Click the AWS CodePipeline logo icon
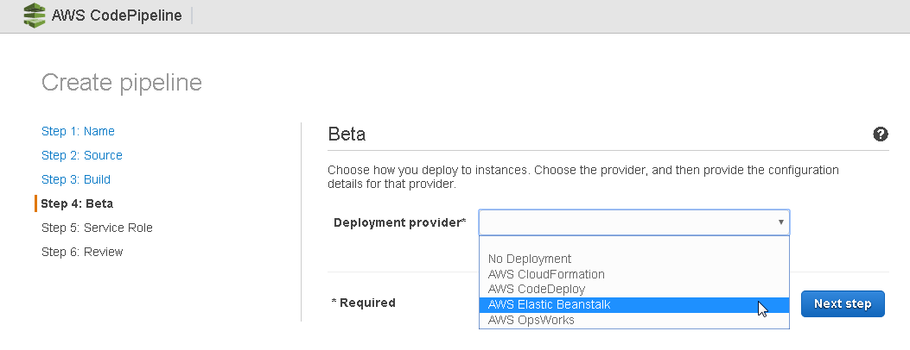910x350 pixels. click(35, 16)
